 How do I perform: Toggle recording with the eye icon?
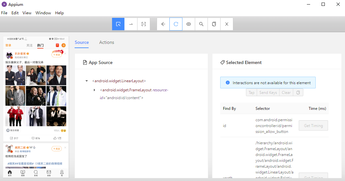[189, 24]
